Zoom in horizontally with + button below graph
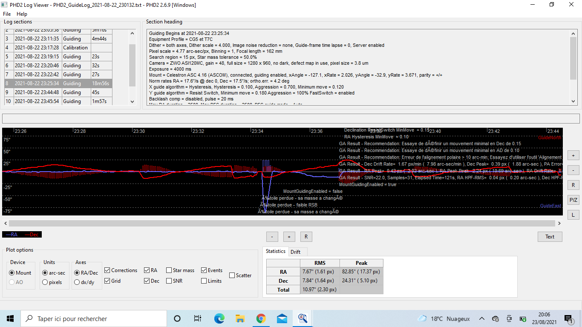 pyautogui.click(x=289, y=237)
